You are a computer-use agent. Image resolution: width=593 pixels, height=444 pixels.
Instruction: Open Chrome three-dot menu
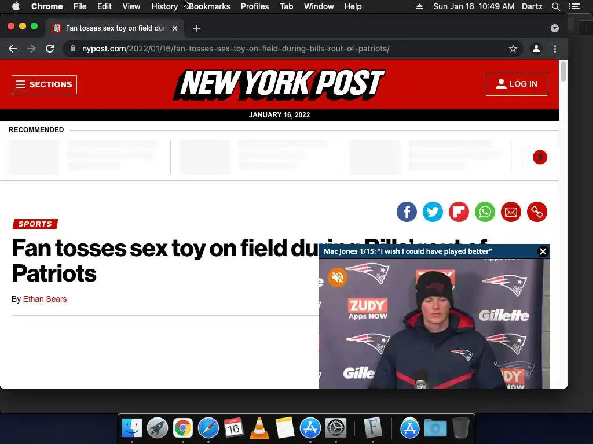[x=555, y=49]
